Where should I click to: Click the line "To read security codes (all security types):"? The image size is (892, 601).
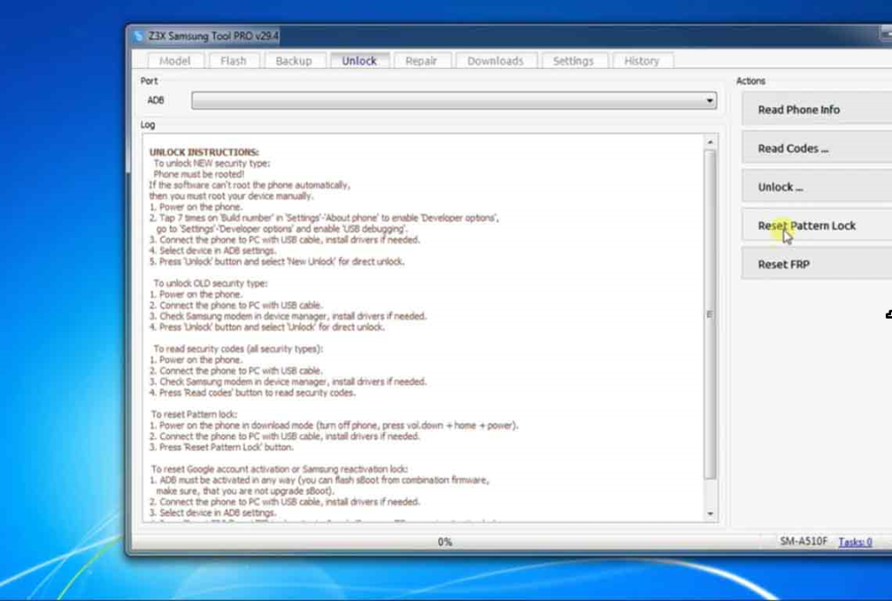point(238,348)
